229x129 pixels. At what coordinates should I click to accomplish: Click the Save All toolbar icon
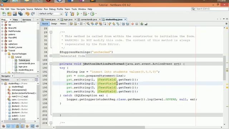coord(20,14)
